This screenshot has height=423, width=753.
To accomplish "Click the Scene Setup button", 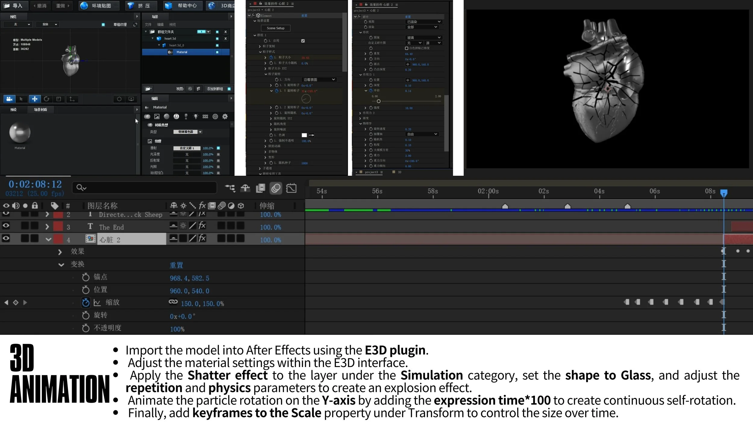I will pos(276,28).
